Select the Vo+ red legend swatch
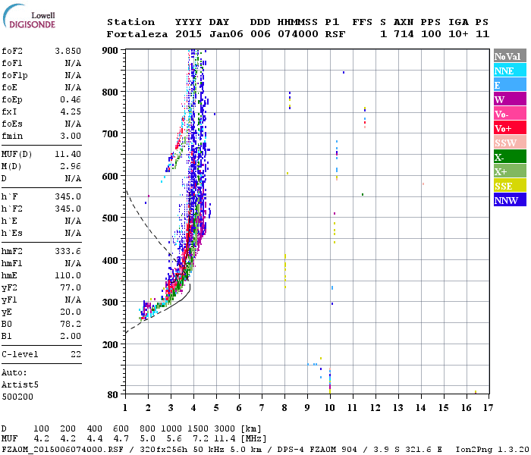 coord(510,128)
